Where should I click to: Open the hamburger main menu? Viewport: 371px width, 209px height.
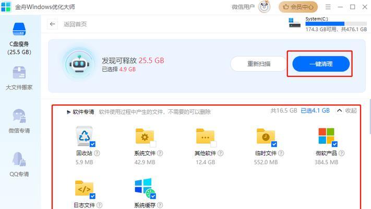click(x=328, y=7)
